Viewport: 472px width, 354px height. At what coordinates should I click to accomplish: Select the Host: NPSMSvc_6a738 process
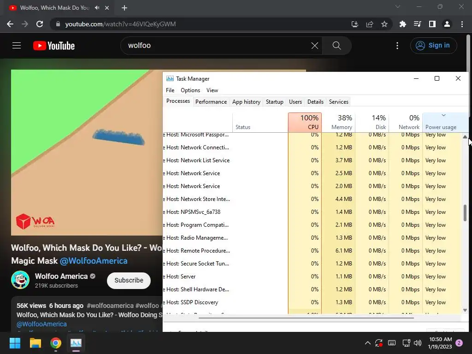[x=312, y=212]
